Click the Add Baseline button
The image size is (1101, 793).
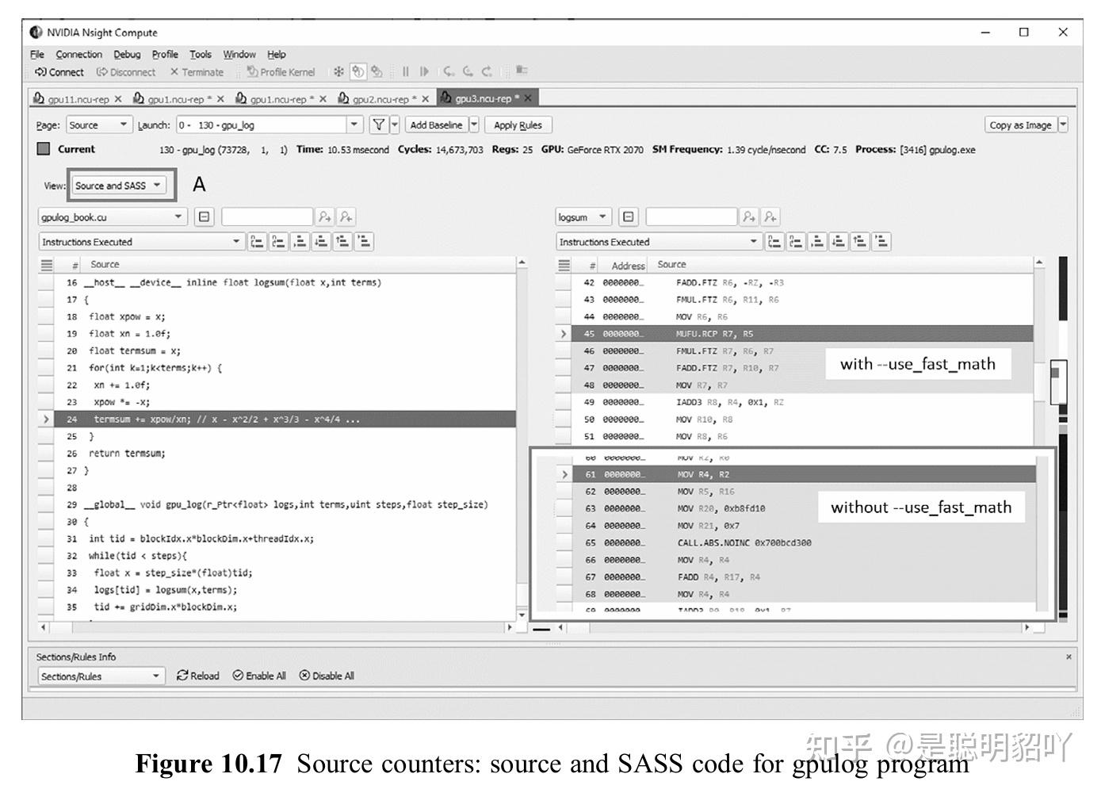point(436,125)
